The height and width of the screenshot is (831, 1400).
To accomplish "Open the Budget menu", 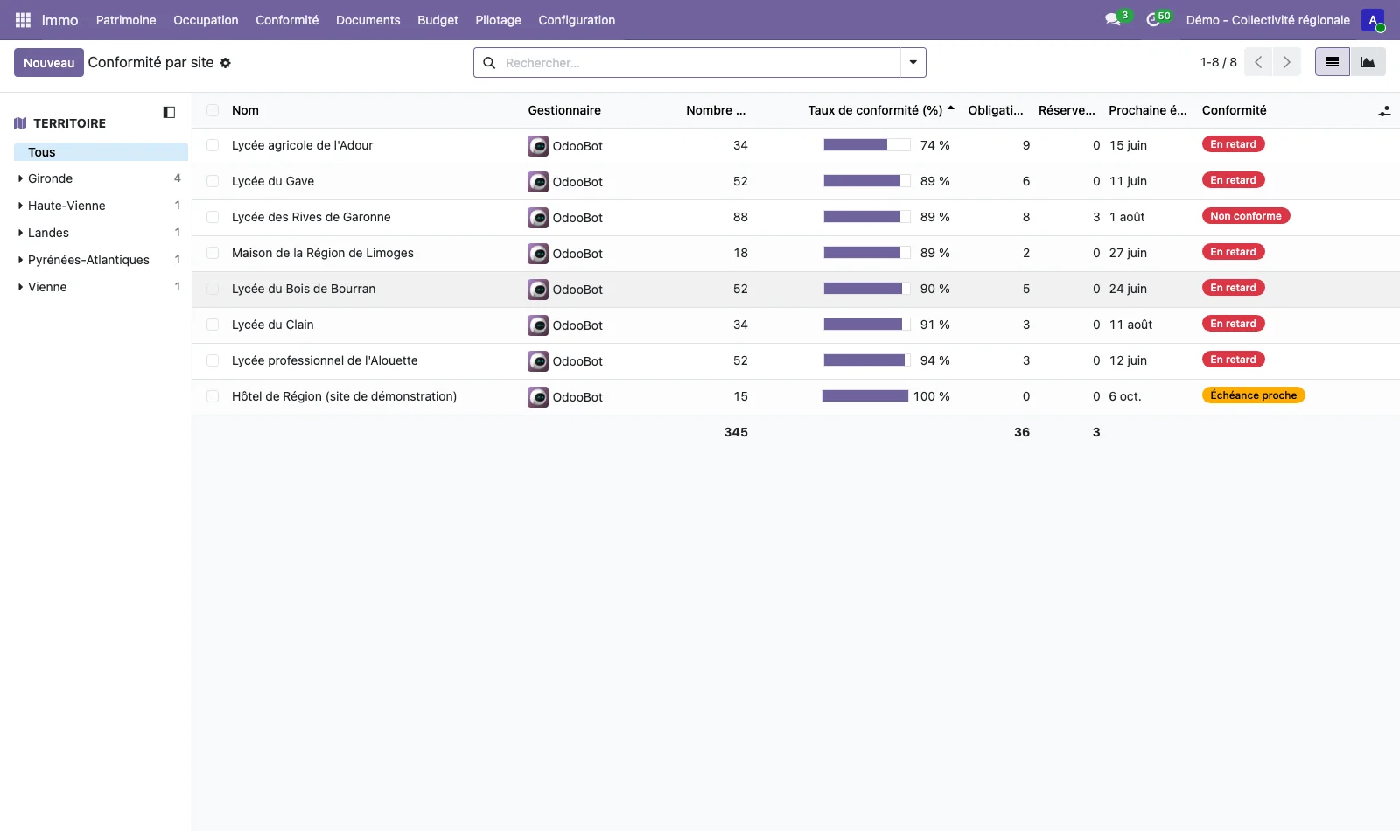I will click(437, 20).
